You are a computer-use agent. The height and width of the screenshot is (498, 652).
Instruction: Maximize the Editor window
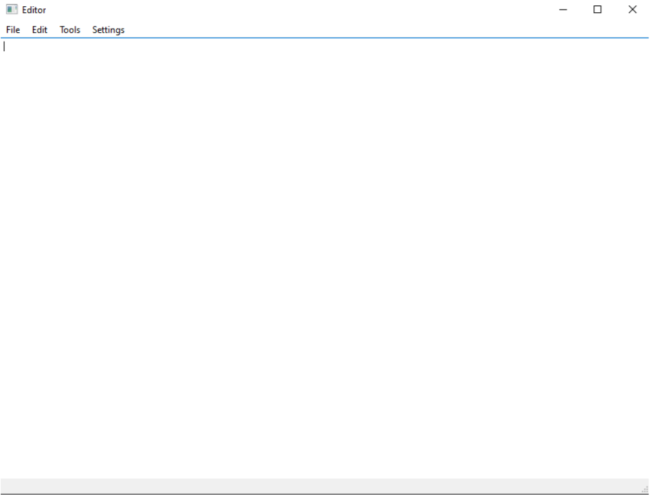[597, 10]
